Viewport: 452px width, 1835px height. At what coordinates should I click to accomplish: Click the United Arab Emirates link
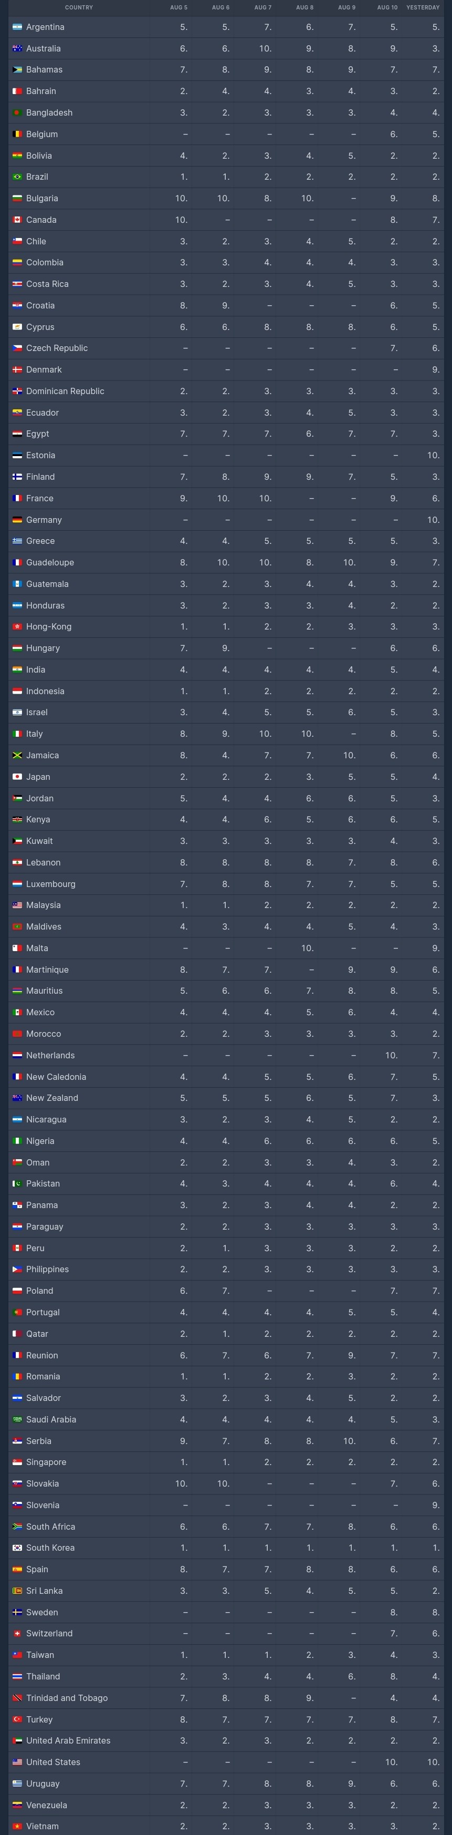point(68,1740)
